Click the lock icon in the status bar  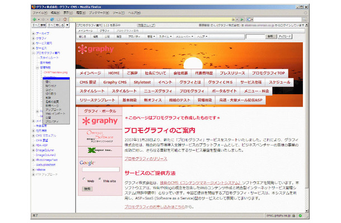point(293,216)
